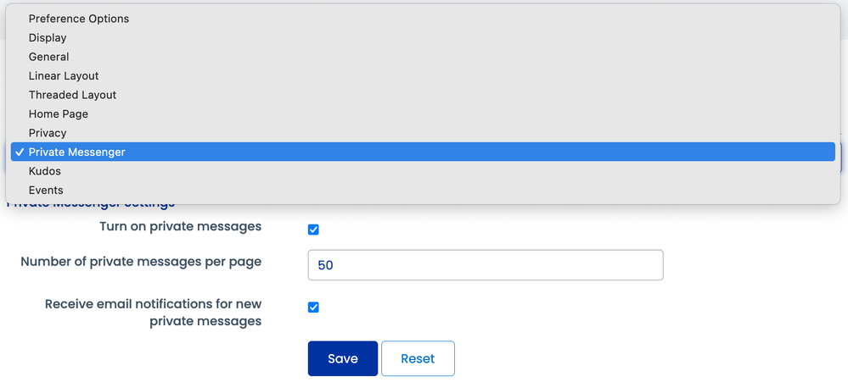This screenshot has width=848, height=382.
Task: Choose Display from the dropdown list
Action: click(x=48, y=38)
